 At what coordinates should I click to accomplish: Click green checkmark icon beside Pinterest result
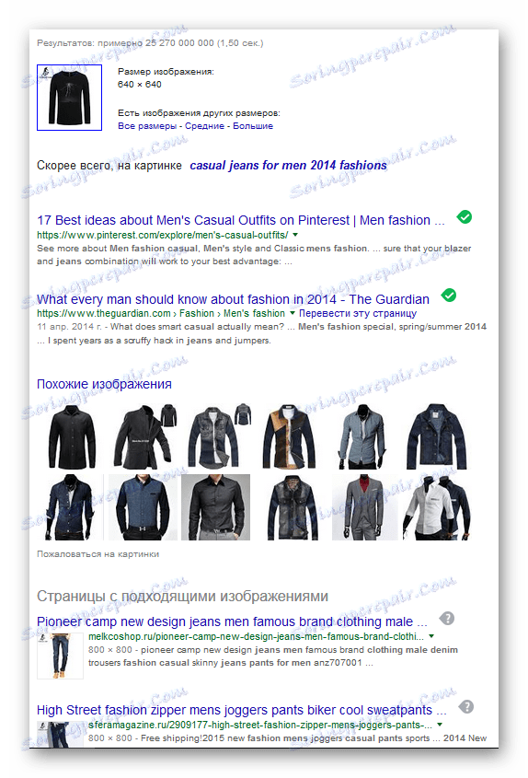[x=464, y=217]
